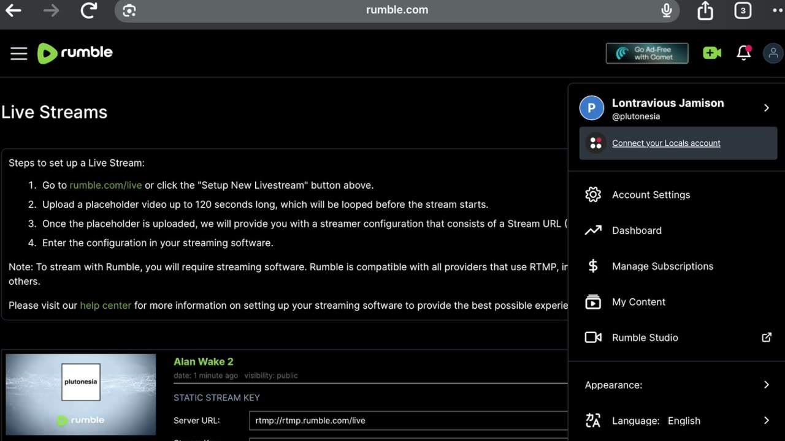The height and width of the screenshot is (441, 785).
Task: Click the Account Settings gear icon
Action: pos(593,195)
